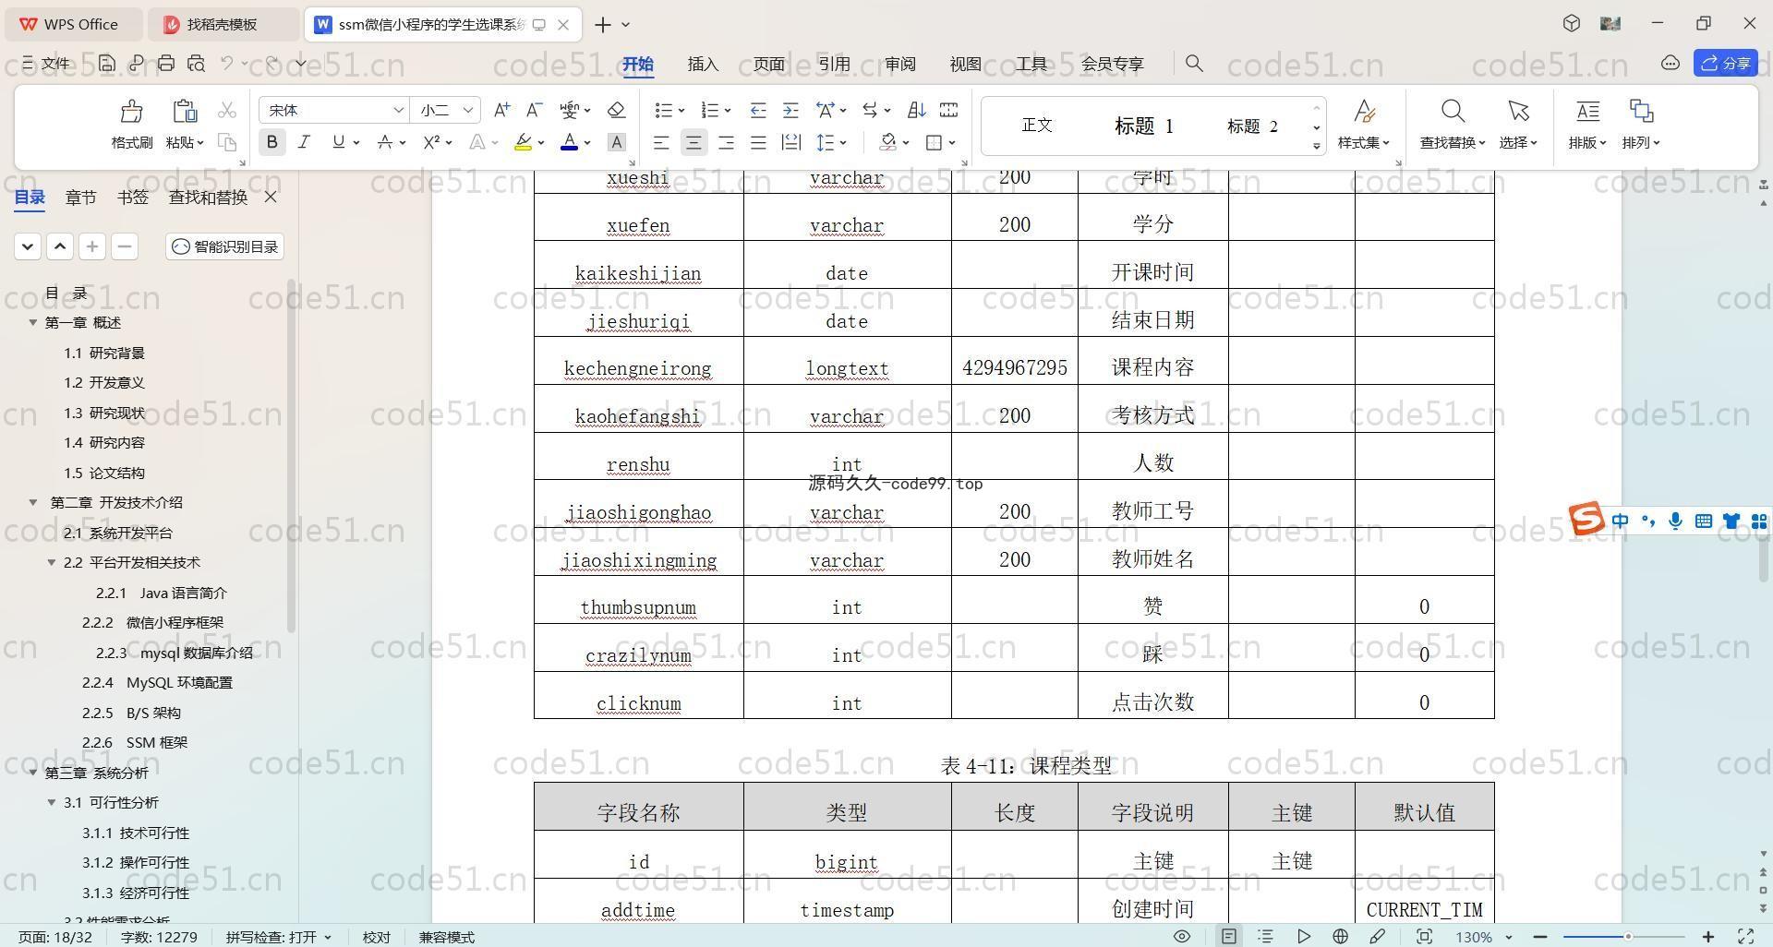Click the Find and Replace magnifier icon
Screen dimensions: 1773x947
[x=1453, y=112]
